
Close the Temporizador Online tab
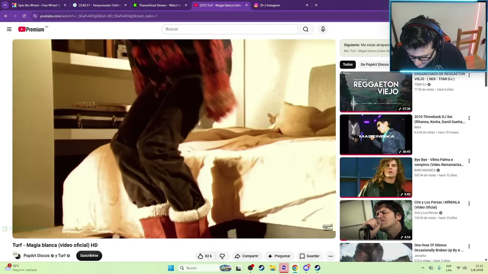125,5
